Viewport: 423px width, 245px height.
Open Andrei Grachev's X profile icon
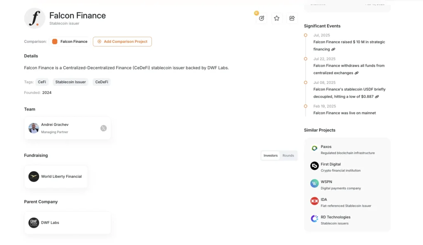click(x=104, y=128)
